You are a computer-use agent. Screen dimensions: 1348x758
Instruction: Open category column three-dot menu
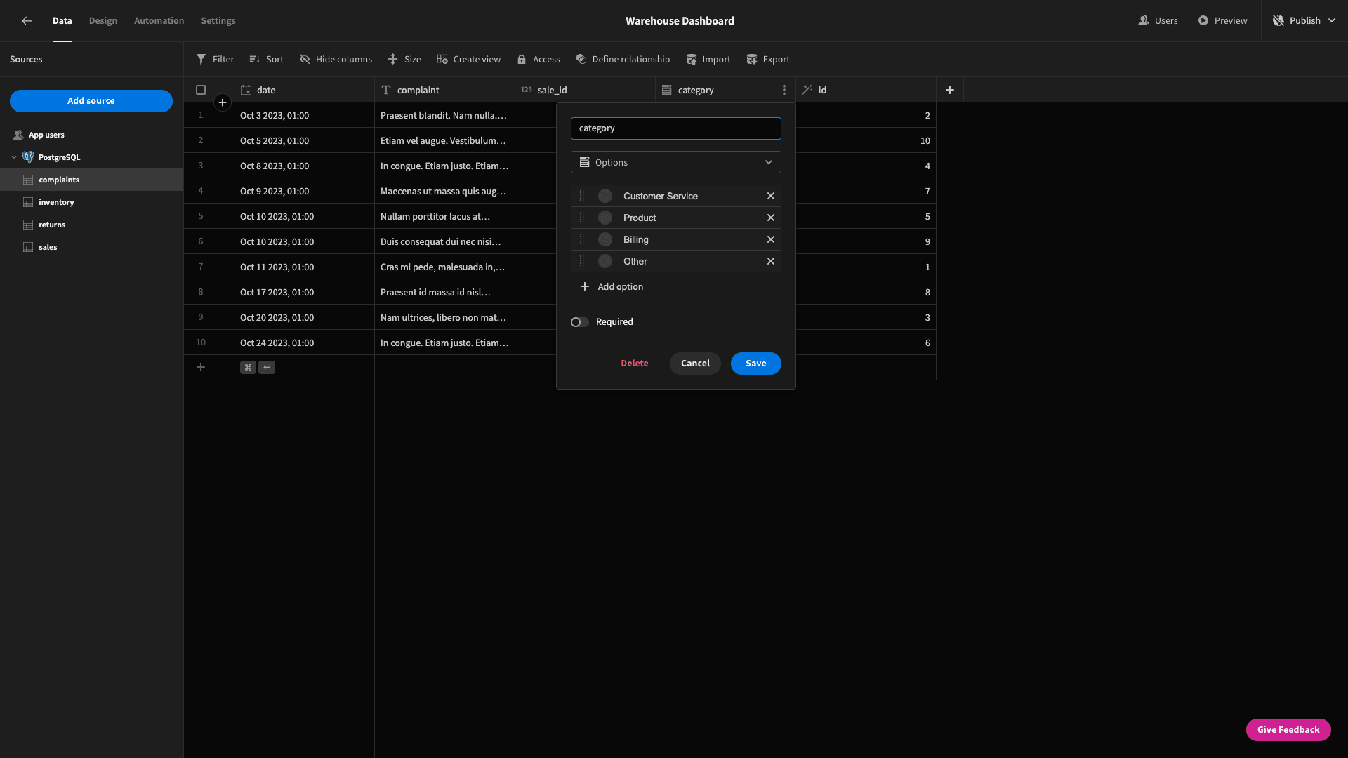tap(784, 90)
